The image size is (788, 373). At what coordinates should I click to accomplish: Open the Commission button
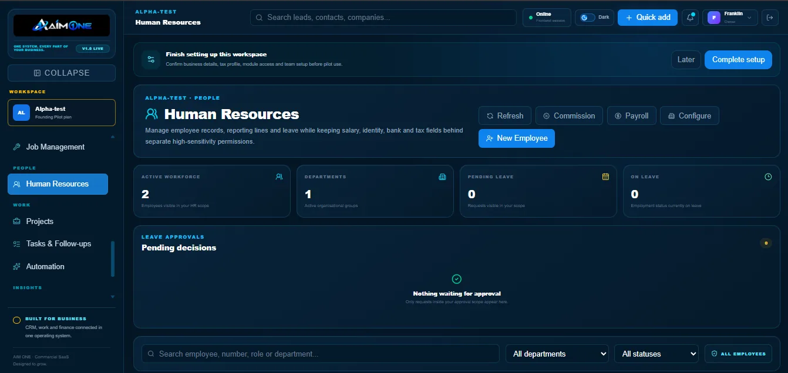click(x=569, y=116)
